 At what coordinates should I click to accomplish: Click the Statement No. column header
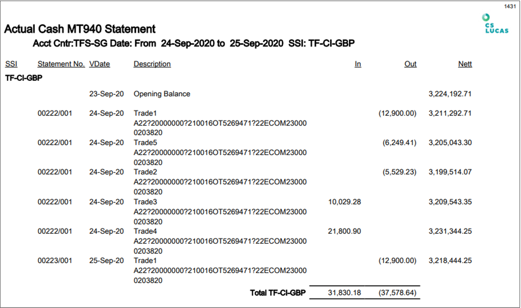(x=61, y=64)
